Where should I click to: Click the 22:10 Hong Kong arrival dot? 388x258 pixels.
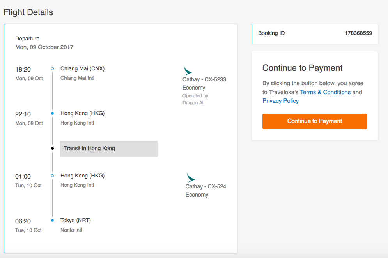point(53,114)
